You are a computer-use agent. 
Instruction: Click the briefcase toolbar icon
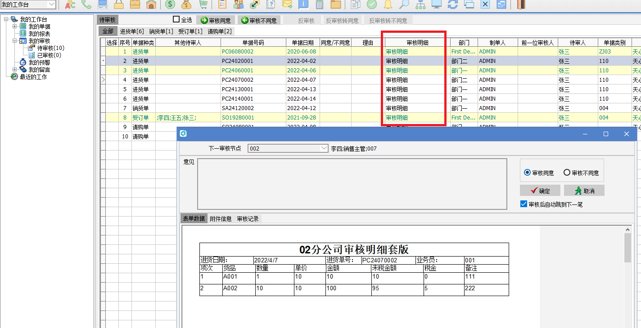coord(135,5)
